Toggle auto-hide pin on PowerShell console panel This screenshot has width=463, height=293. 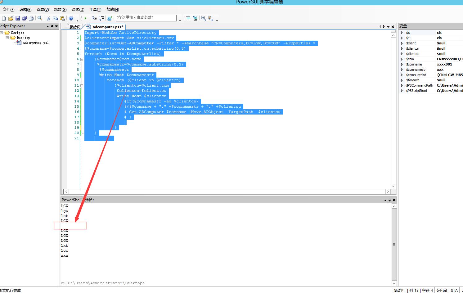pyautogui.click(x=389, y=200)
